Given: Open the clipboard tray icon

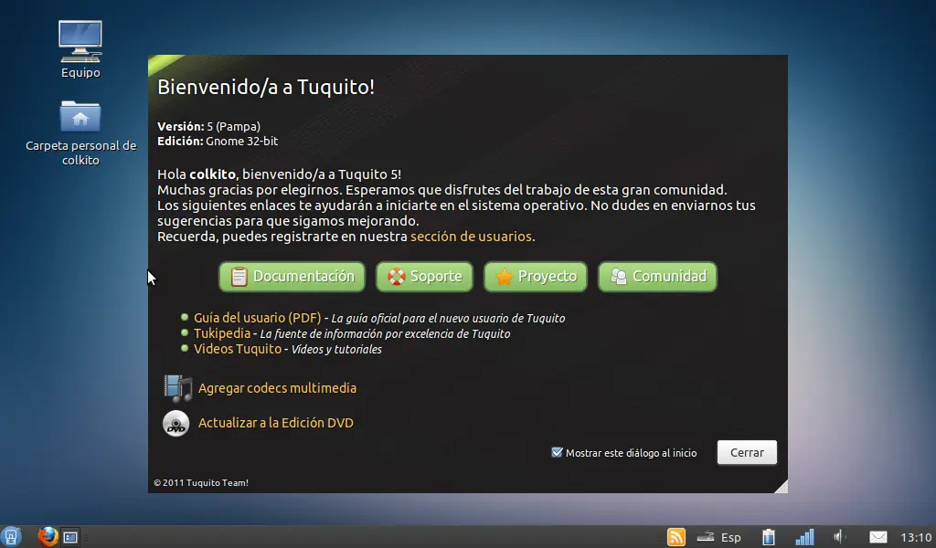Looking at the screenshot, I should click(x=768, y=537).
